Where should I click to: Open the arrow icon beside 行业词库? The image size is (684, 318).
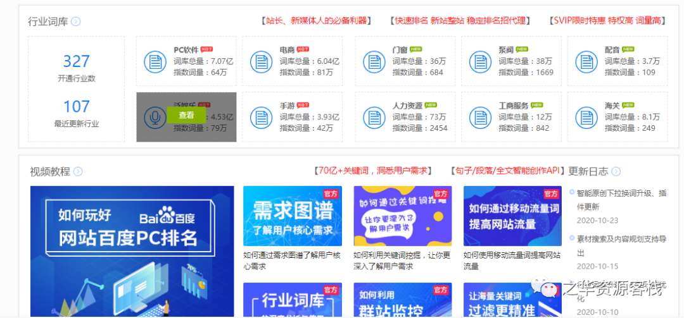click(76, 21)
